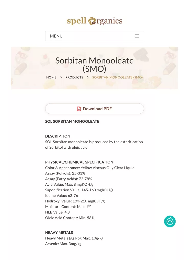Click the word 'spell' in the logo
The height and width of the screenshot is (260, 184).
(76, 21)
